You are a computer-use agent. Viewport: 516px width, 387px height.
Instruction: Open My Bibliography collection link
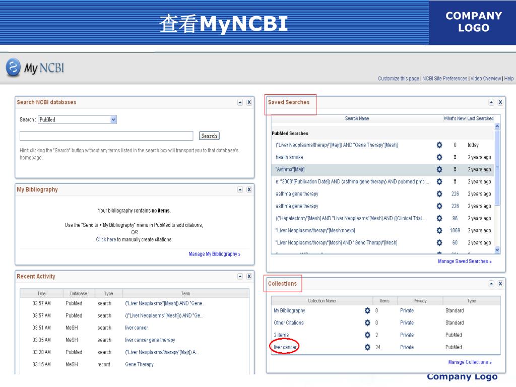[289, 310]
